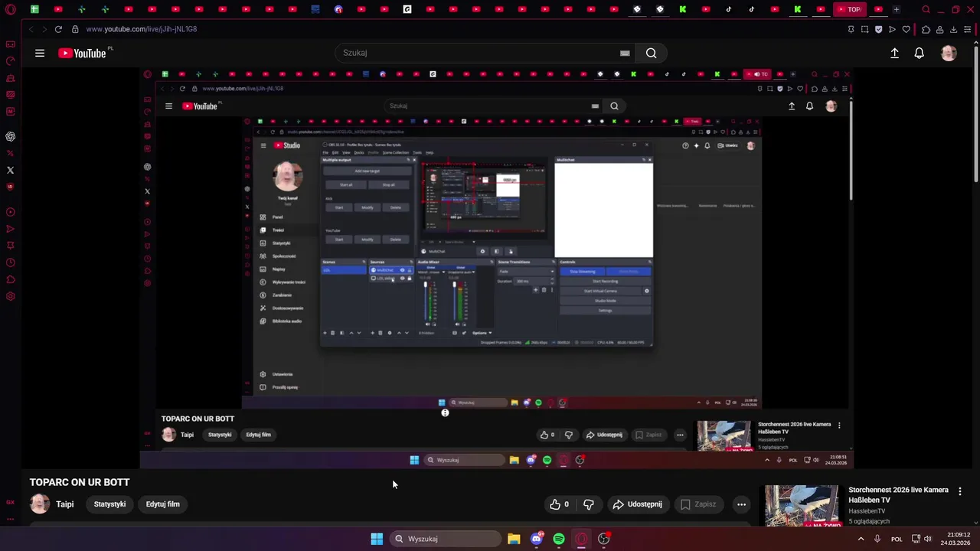Open YouTube create upload icon

(x=894, y=53)
